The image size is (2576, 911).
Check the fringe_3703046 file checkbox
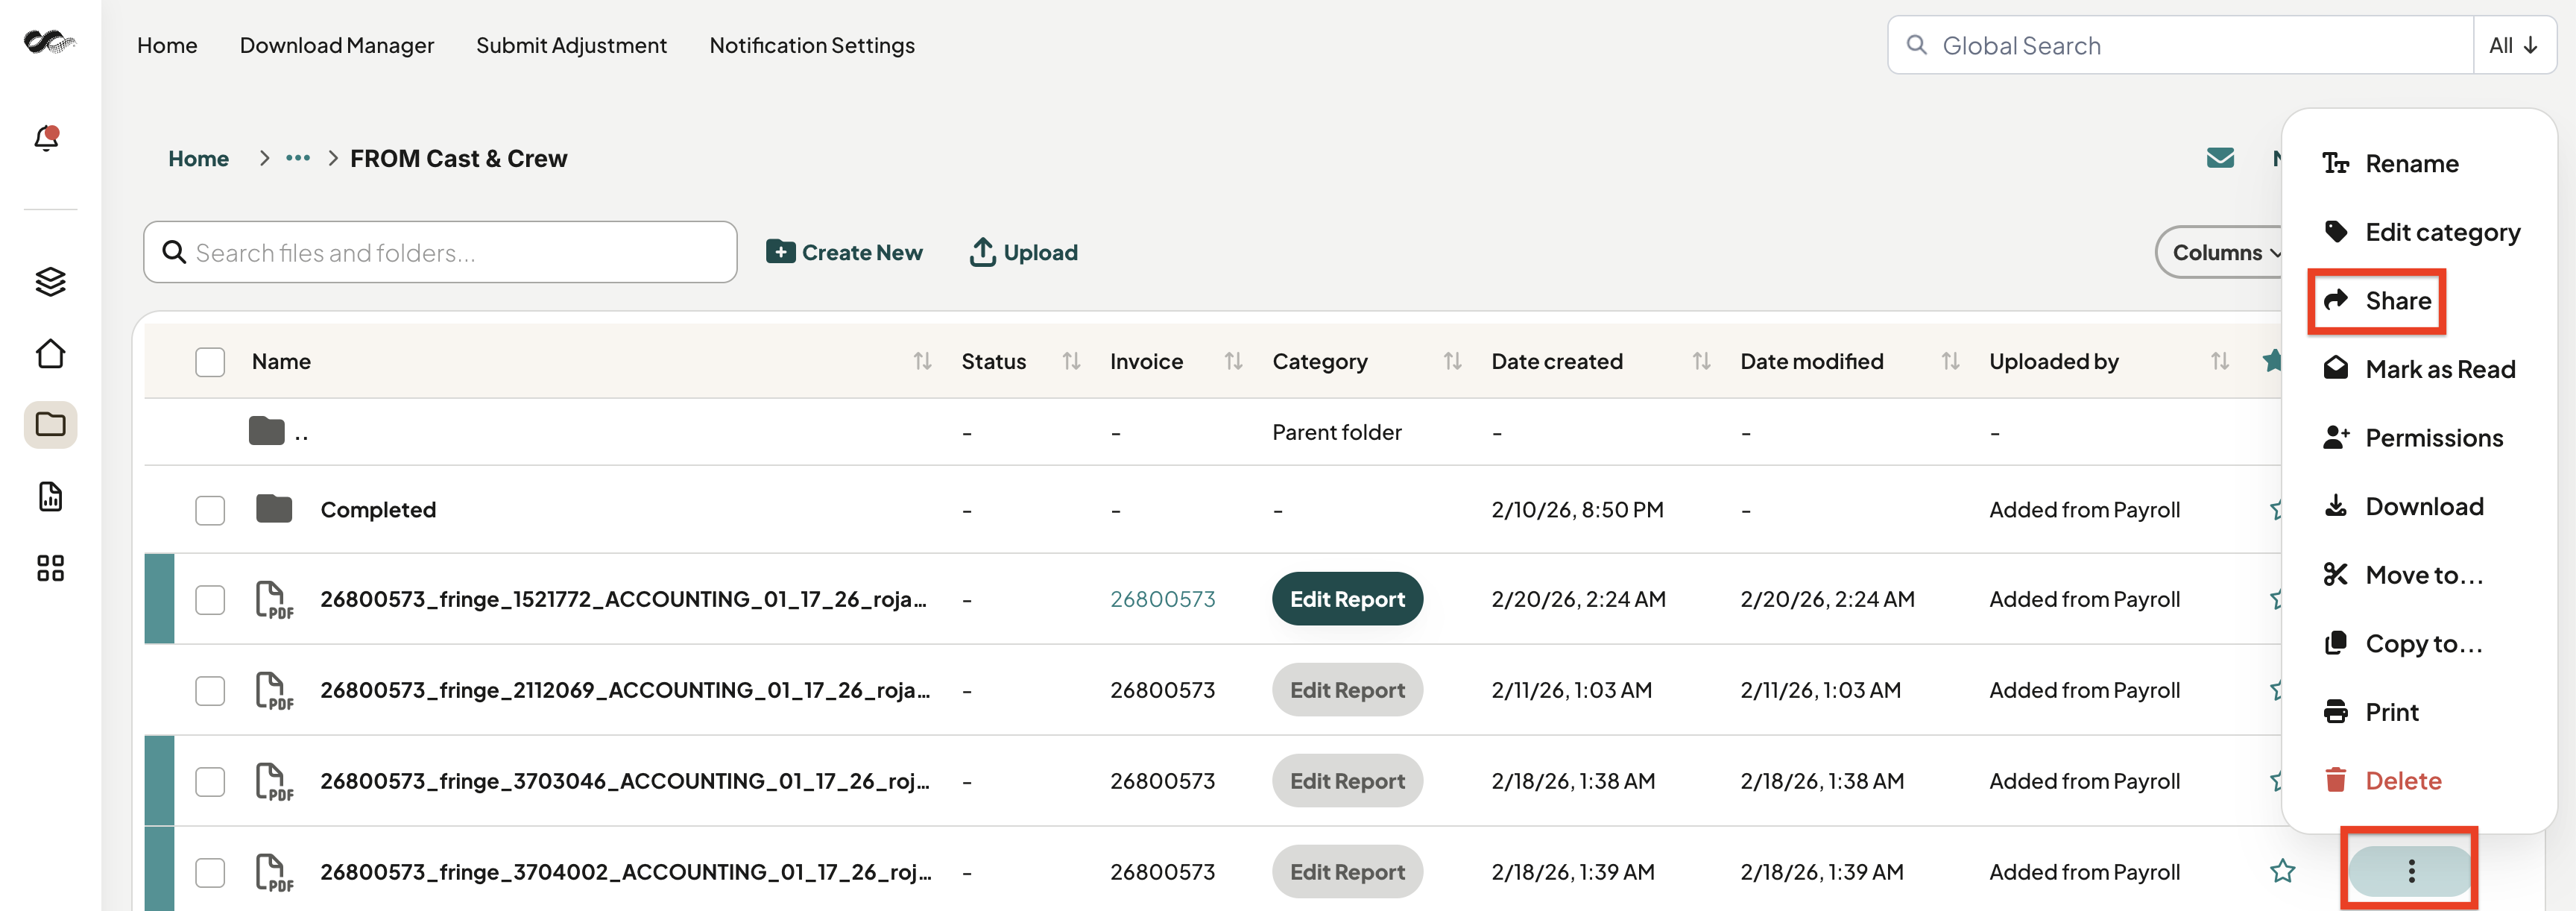pyautogui.click(x=210, y=782)
